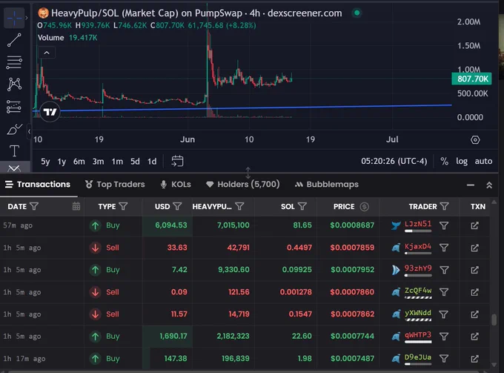Viewport: 504px width, 373px height.
Task: Open the Fibonacci retracement tool
Action: (x=14, y=62)
